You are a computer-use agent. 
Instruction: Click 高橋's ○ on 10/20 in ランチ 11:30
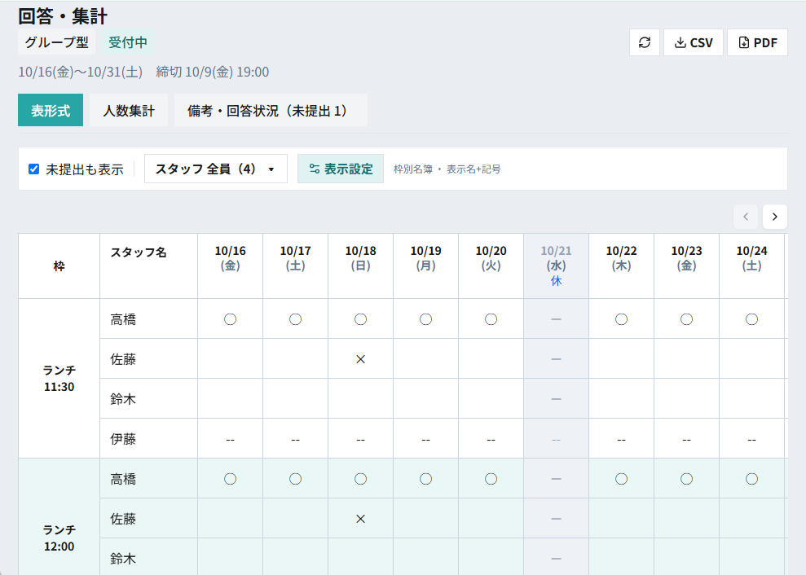click(x=491, y=319)
